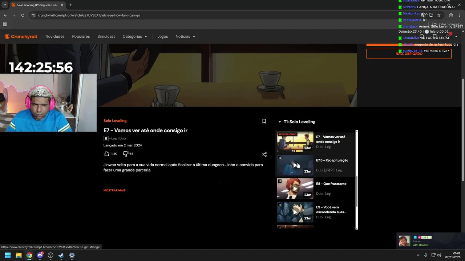Share the episode via share icon
465x261 pixels.
[264, 154]
